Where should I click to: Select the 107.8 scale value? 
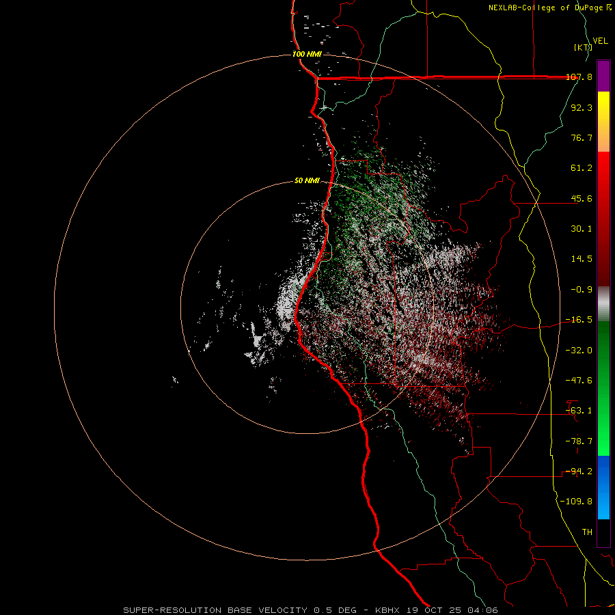point(579,77)
